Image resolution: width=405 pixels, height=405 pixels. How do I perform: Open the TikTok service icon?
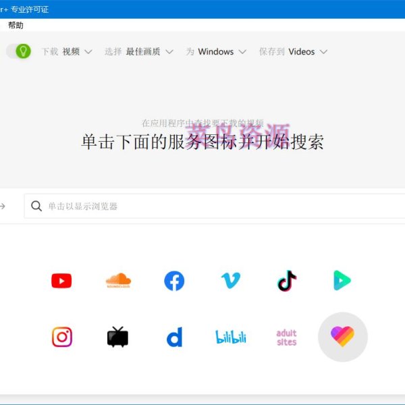pyautogui.click(x=287, y=281)
